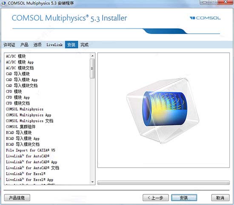The image size is (234, 205).
Task: Cancel setup with the 取消 button
Action: (x=220, y=198)
